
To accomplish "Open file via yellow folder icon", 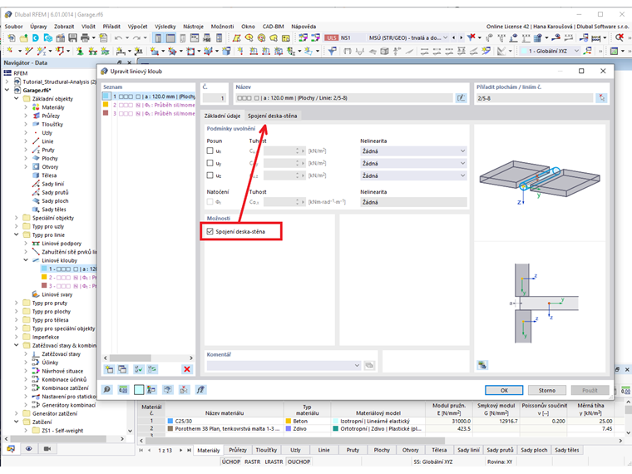I will click(24, 38).
